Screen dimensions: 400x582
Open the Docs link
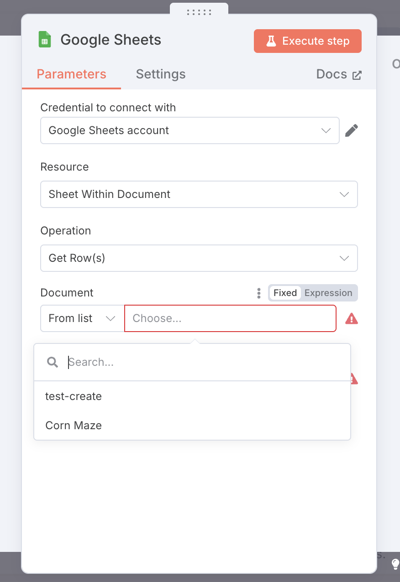click(x=332, y=74)
